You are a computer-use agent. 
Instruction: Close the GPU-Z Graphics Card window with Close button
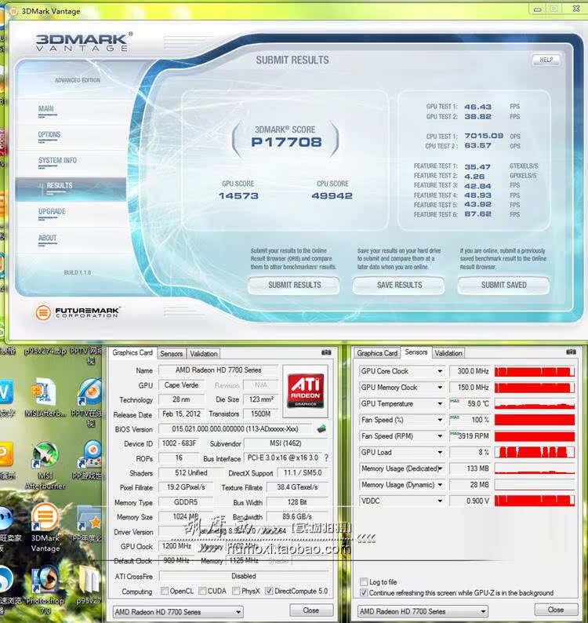point(311,610)
